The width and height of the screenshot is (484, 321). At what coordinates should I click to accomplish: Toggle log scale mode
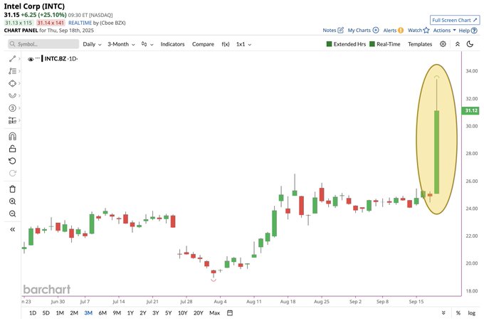(x=471, y=313)
